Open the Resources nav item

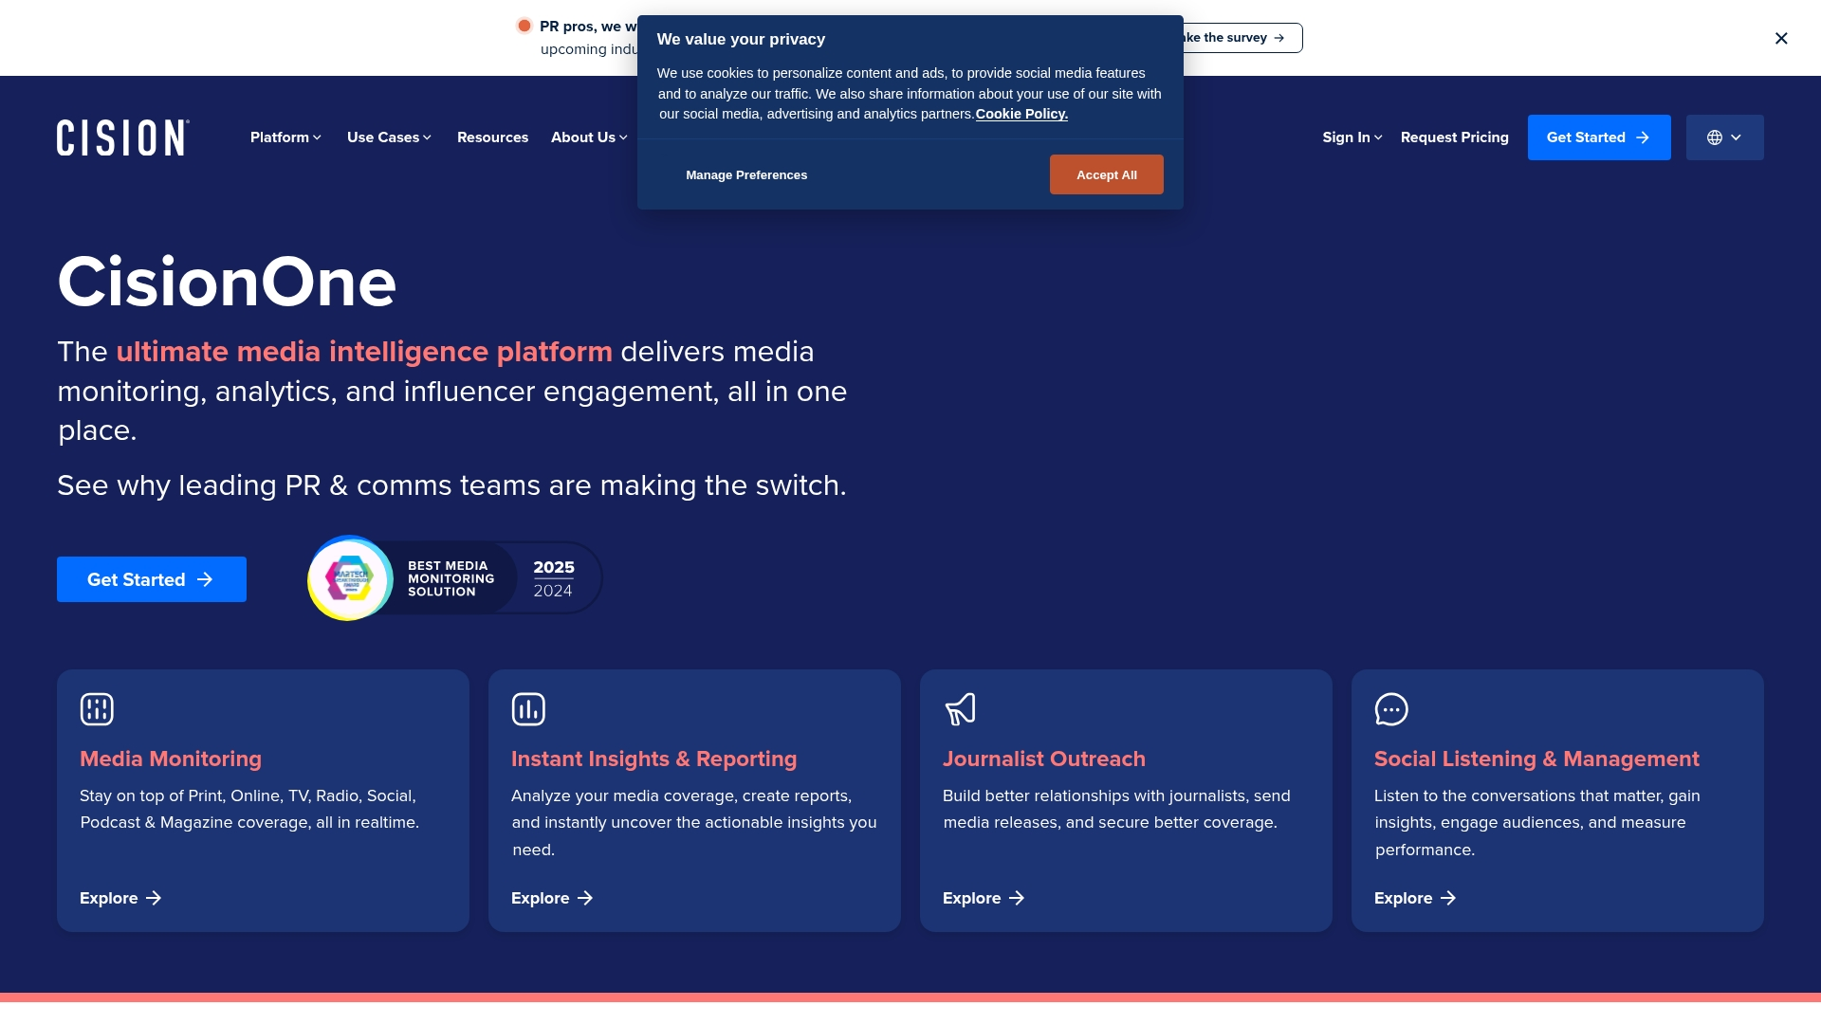pos(492,137)
